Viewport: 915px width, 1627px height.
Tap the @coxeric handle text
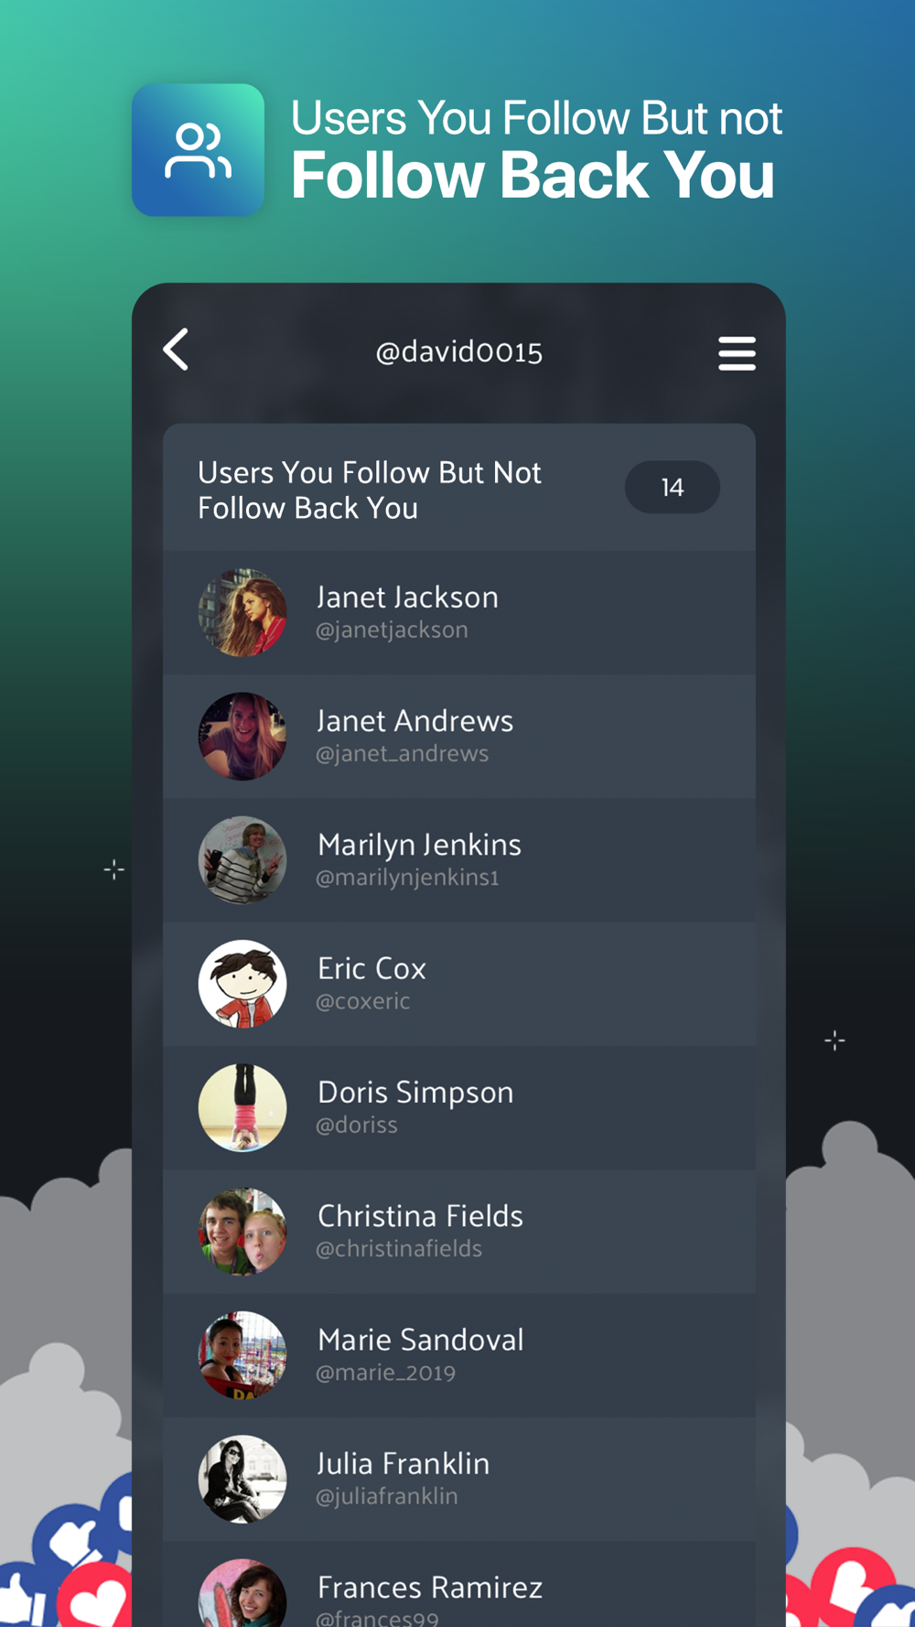pyautogui.click(x=363, y=1001)
